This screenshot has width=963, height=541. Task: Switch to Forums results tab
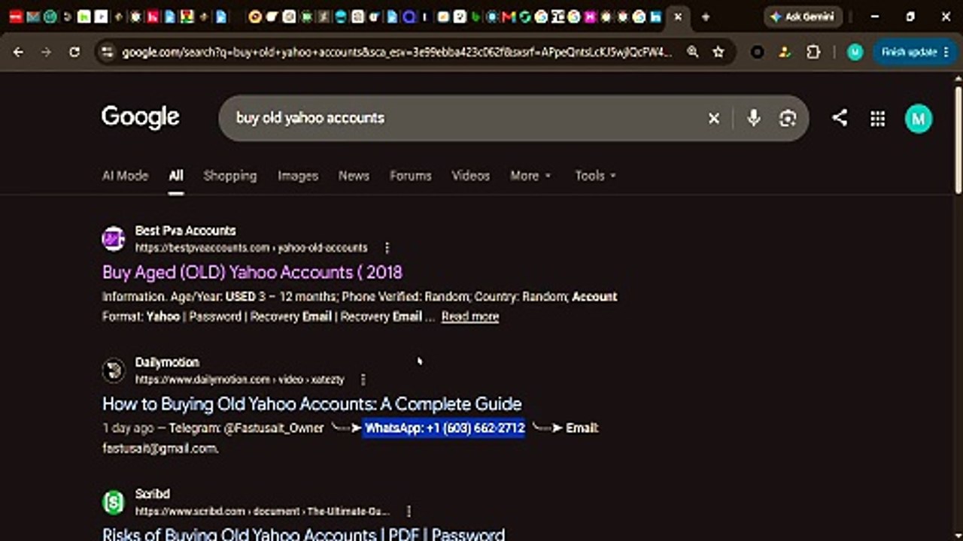pyautogui.click(x=411, y=176)
